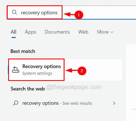Click the red arrow pointing at Recovery options
This screenshot has height=121, width=136.
click(x=72, y=70)
